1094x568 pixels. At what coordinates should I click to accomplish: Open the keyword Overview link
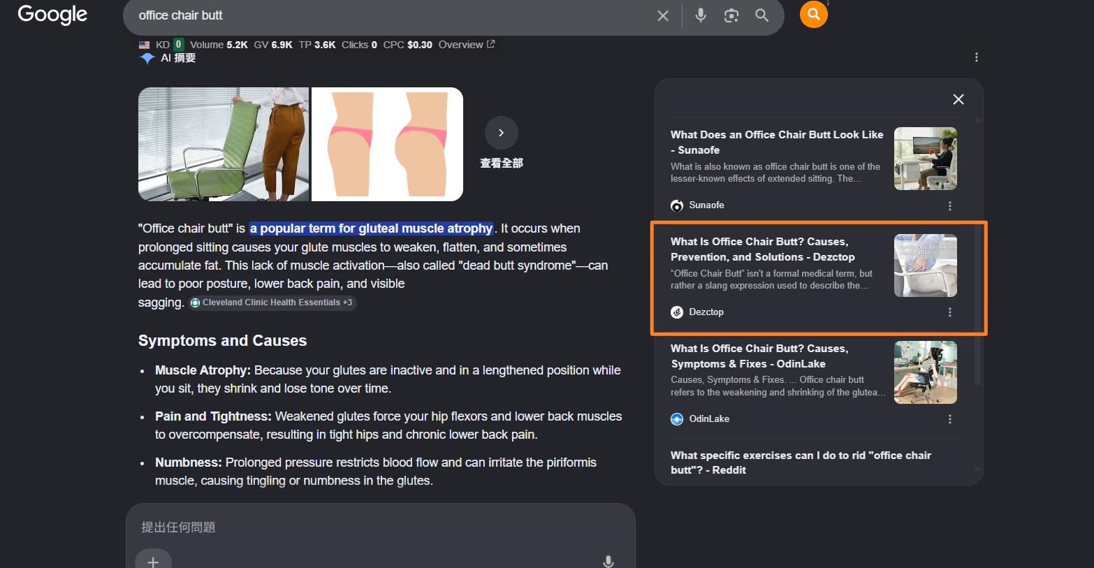[467, 45]
